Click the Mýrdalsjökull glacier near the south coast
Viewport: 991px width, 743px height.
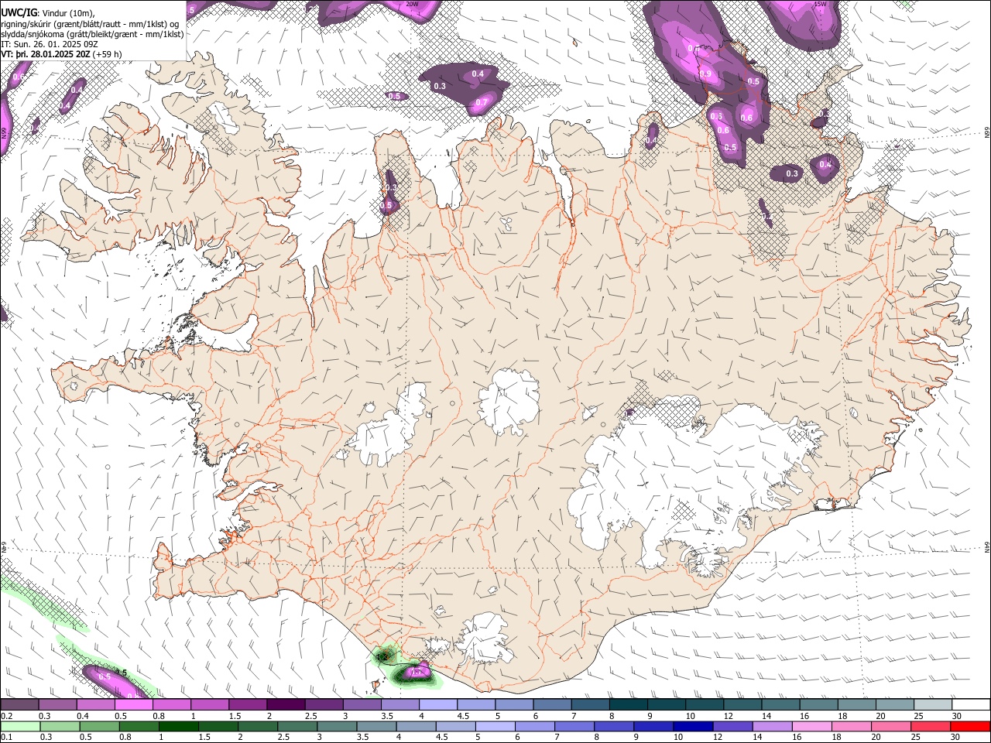(485, 639)
